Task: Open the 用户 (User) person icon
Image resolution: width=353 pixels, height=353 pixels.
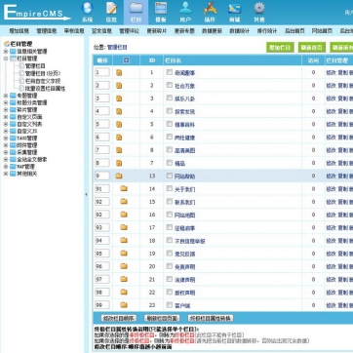Action: pyautogui.click(x=185, y=12)
